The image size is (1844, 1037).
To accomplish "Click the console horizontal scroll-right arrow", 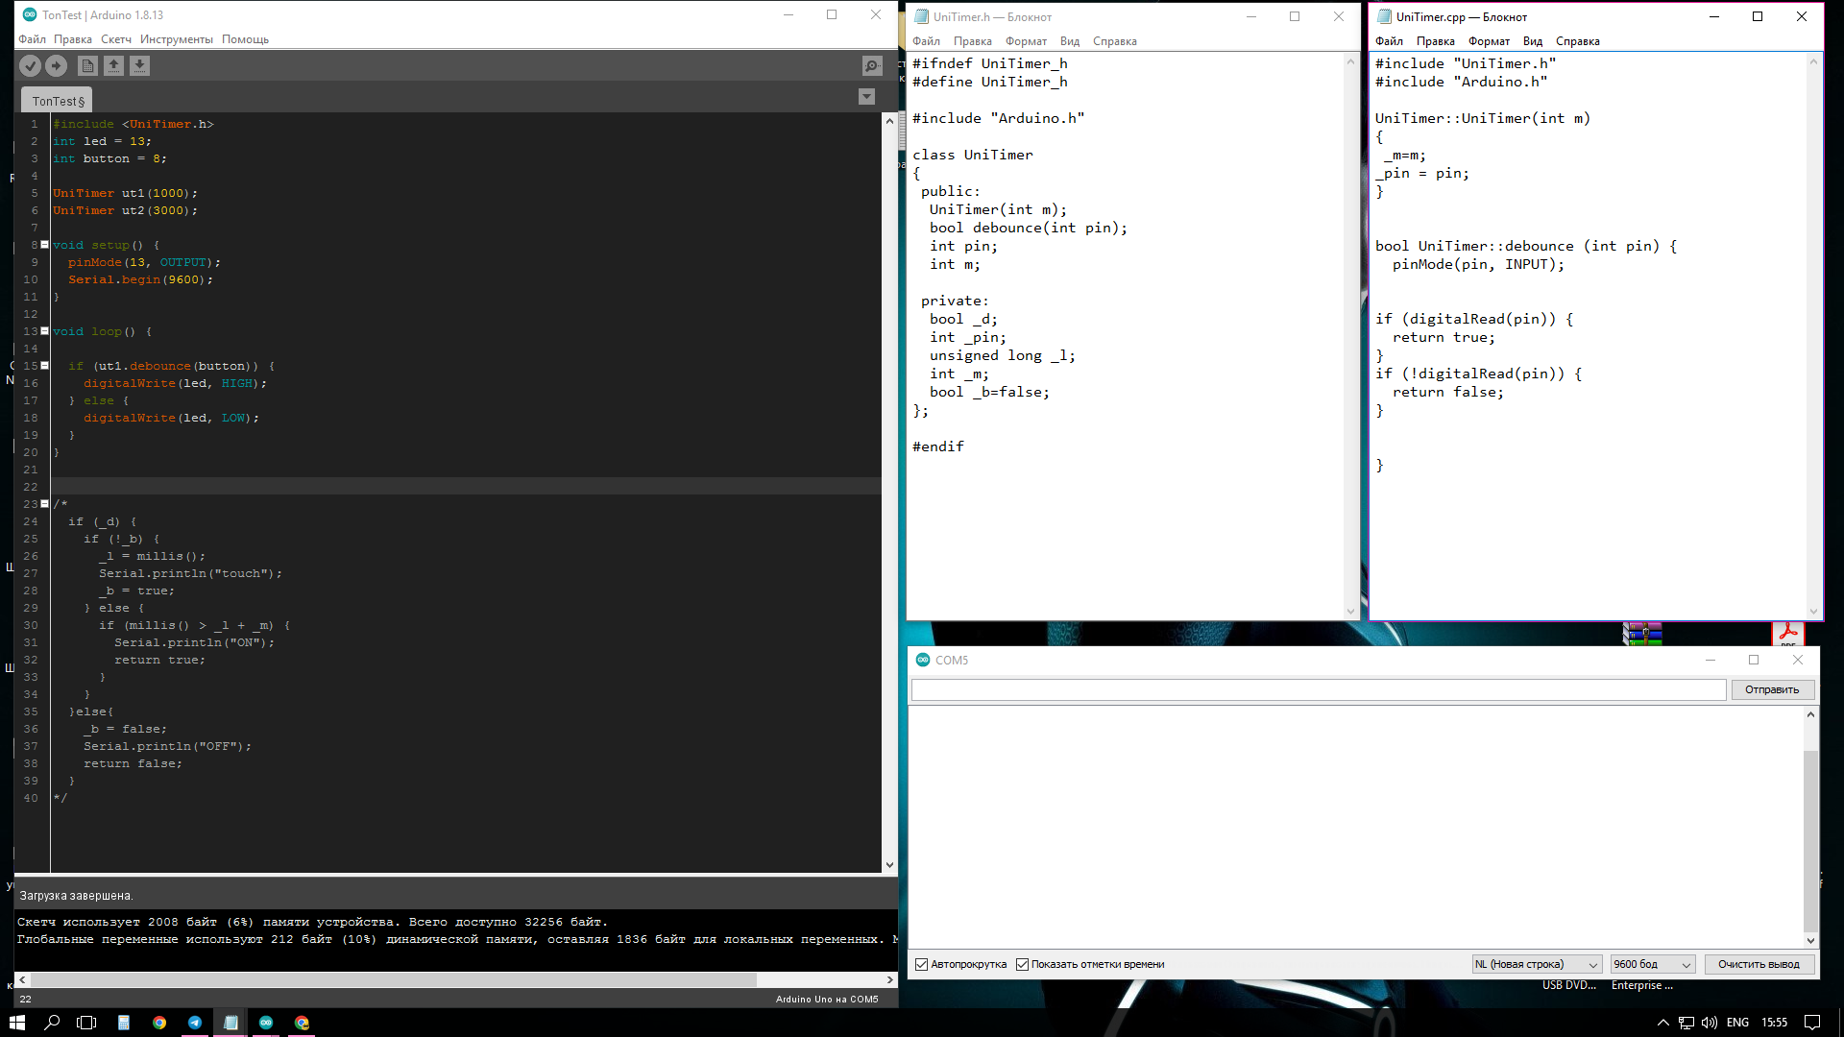I will [890, 979].
